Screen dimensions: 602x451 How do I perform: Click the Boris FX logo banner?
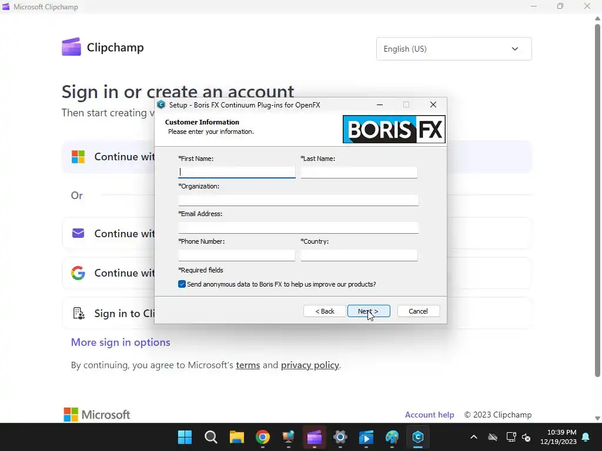coord(394,129)
